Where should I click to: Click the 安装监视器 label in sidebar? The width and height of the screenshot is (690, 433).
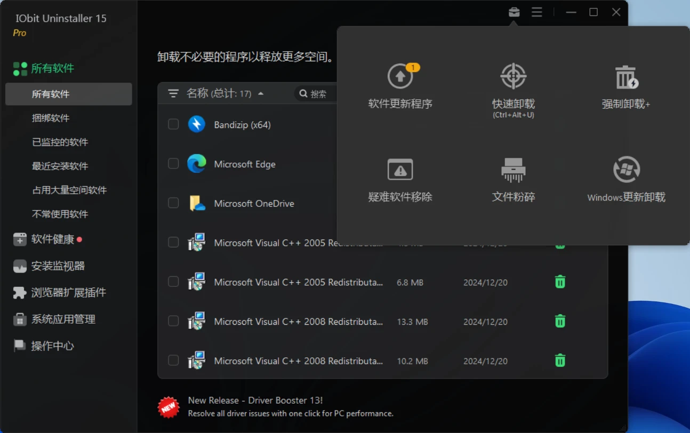[58, 266]
